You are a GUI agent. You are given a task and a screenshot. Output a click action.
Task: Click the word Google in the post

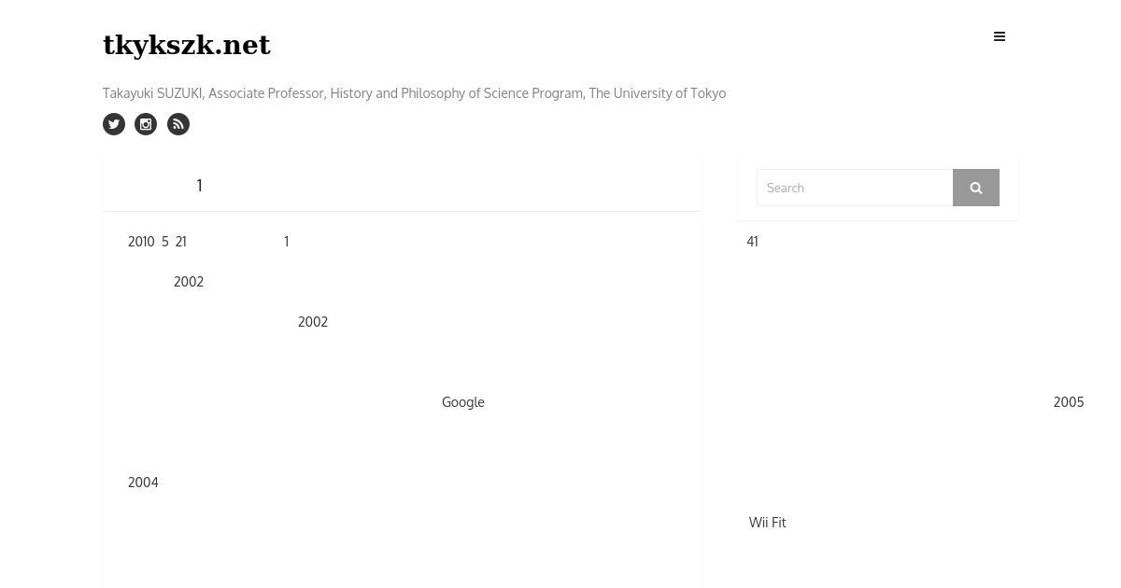(x=463, y=402)
